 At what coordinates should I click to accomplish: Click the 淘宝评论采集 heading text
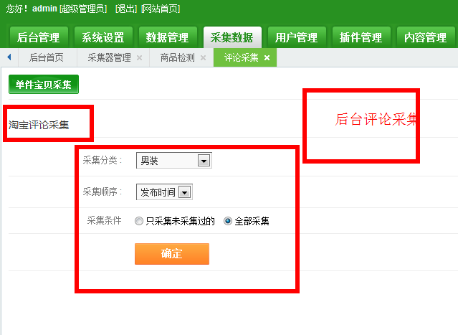(x=39, y=125)
